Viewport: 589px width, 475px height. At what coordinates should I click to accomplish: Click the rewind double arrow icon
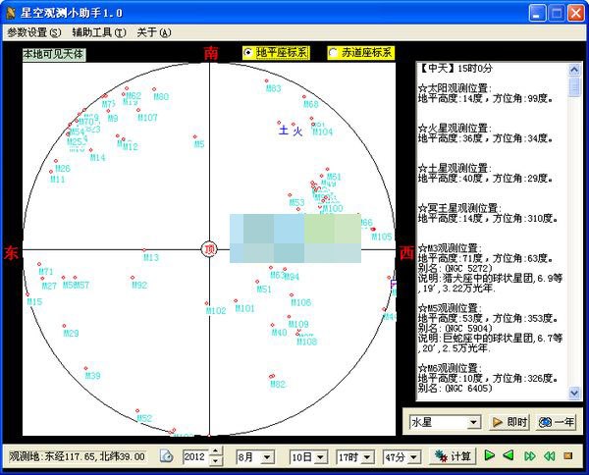coord(550,456)
